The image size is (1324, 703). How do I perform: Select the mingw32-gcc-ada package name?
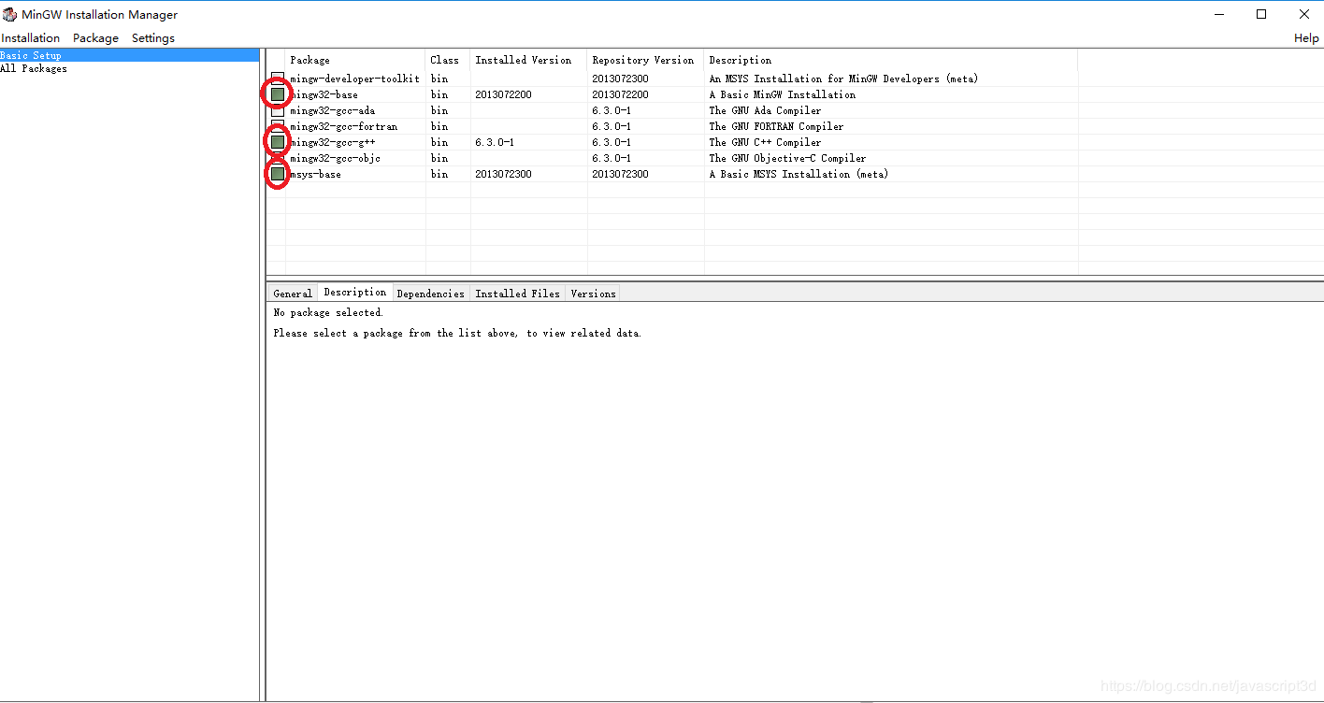[333, 110]
